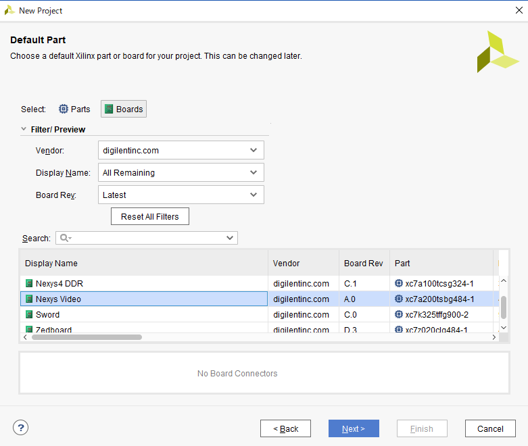Click part icon beside xc7a200tsbg484-1

pyautogui.click(x=399, y=299)
